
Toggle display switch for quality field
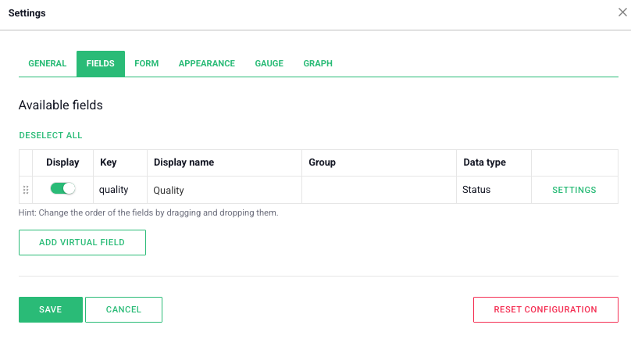pyautogui.click(x=62, y=189)
